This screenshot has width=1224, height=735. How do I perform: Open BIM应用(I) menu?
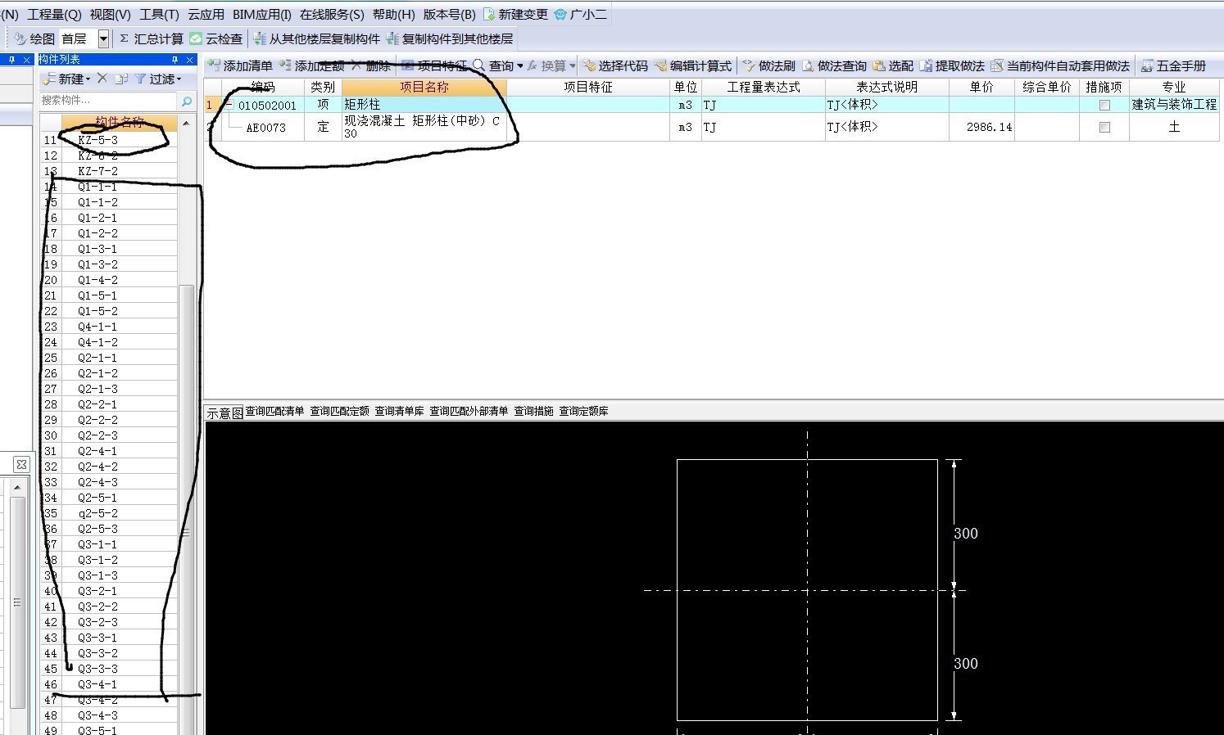coord(261,15)
